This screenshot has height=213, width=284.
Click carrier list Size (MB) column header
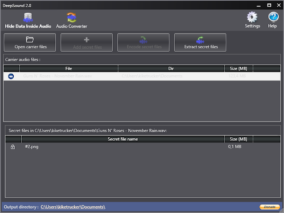coord(239,69)
